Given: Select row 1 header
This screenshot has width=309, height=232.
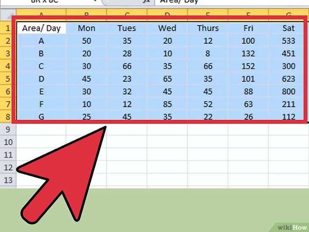Looking at the screenshot, I should [8, 28].
